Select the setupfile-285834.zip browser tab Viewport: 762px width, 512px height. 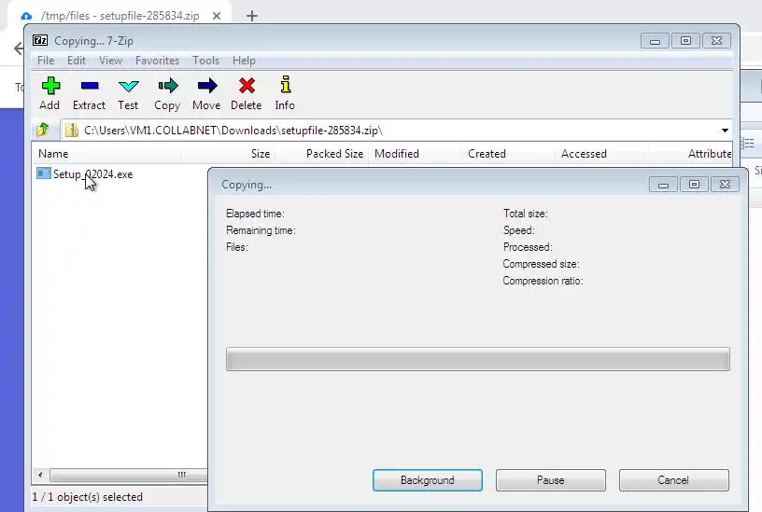pyautogui.click(x=120, y=16)
